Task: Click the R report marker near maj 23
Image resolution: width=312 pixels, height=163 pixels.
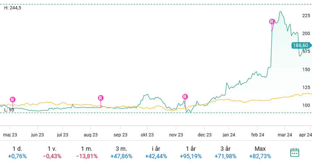Action: click(x=13, y=99)
